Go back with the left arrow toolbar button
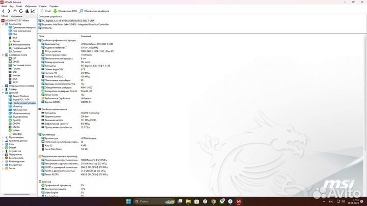The image size is (367, 206). coord(3,11)
